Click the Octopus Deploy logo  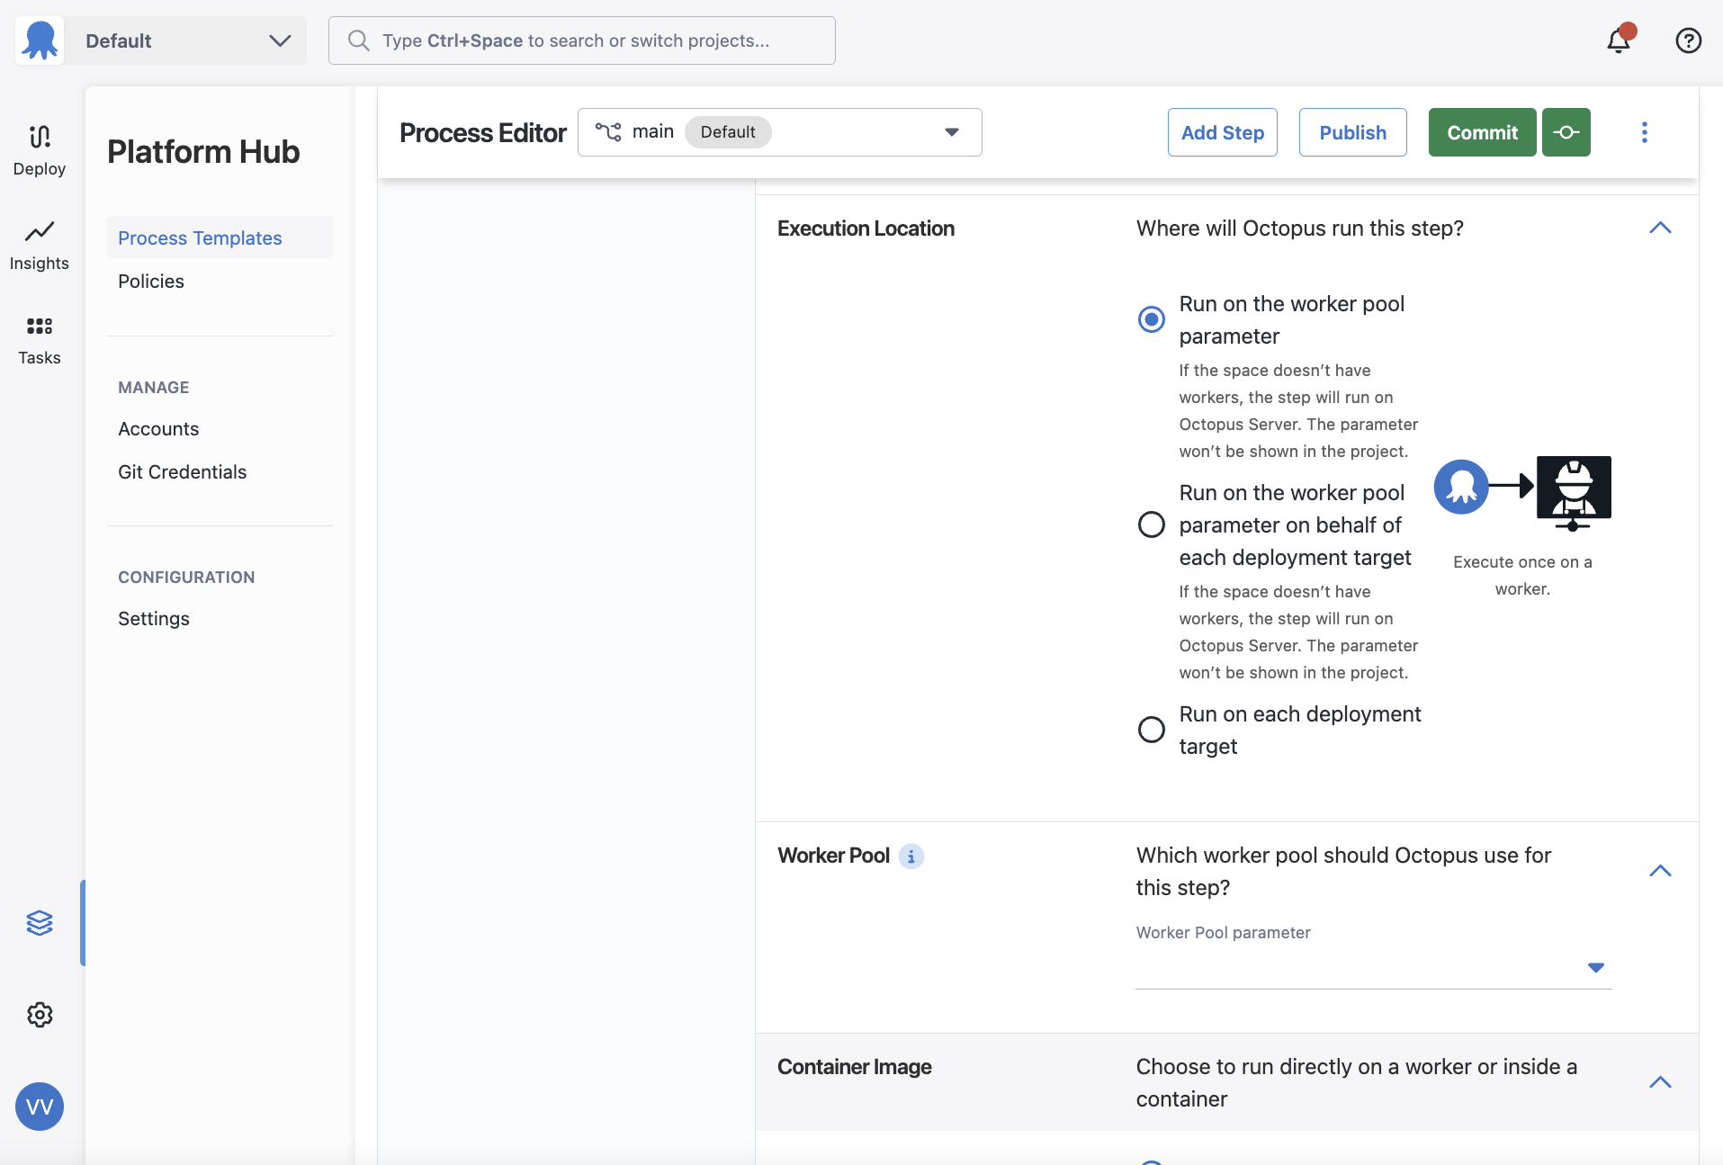[x=40, y=40]
